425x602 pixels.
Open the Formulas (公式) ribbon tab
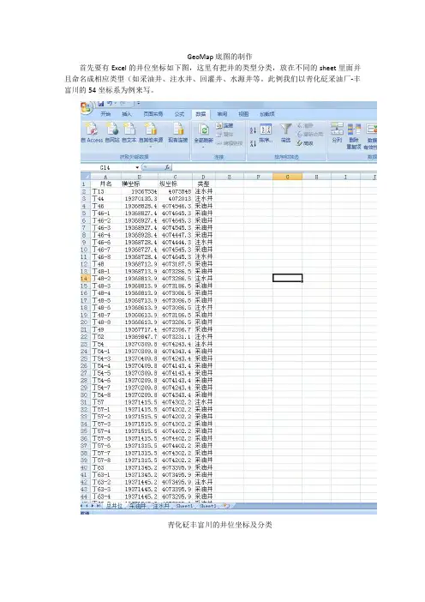tap(179, 114)
